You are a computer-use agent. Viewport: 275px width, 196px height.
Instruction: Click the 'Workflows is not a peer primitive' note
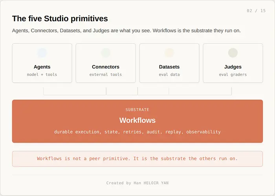pyautogui.click(x=137, y=159)
